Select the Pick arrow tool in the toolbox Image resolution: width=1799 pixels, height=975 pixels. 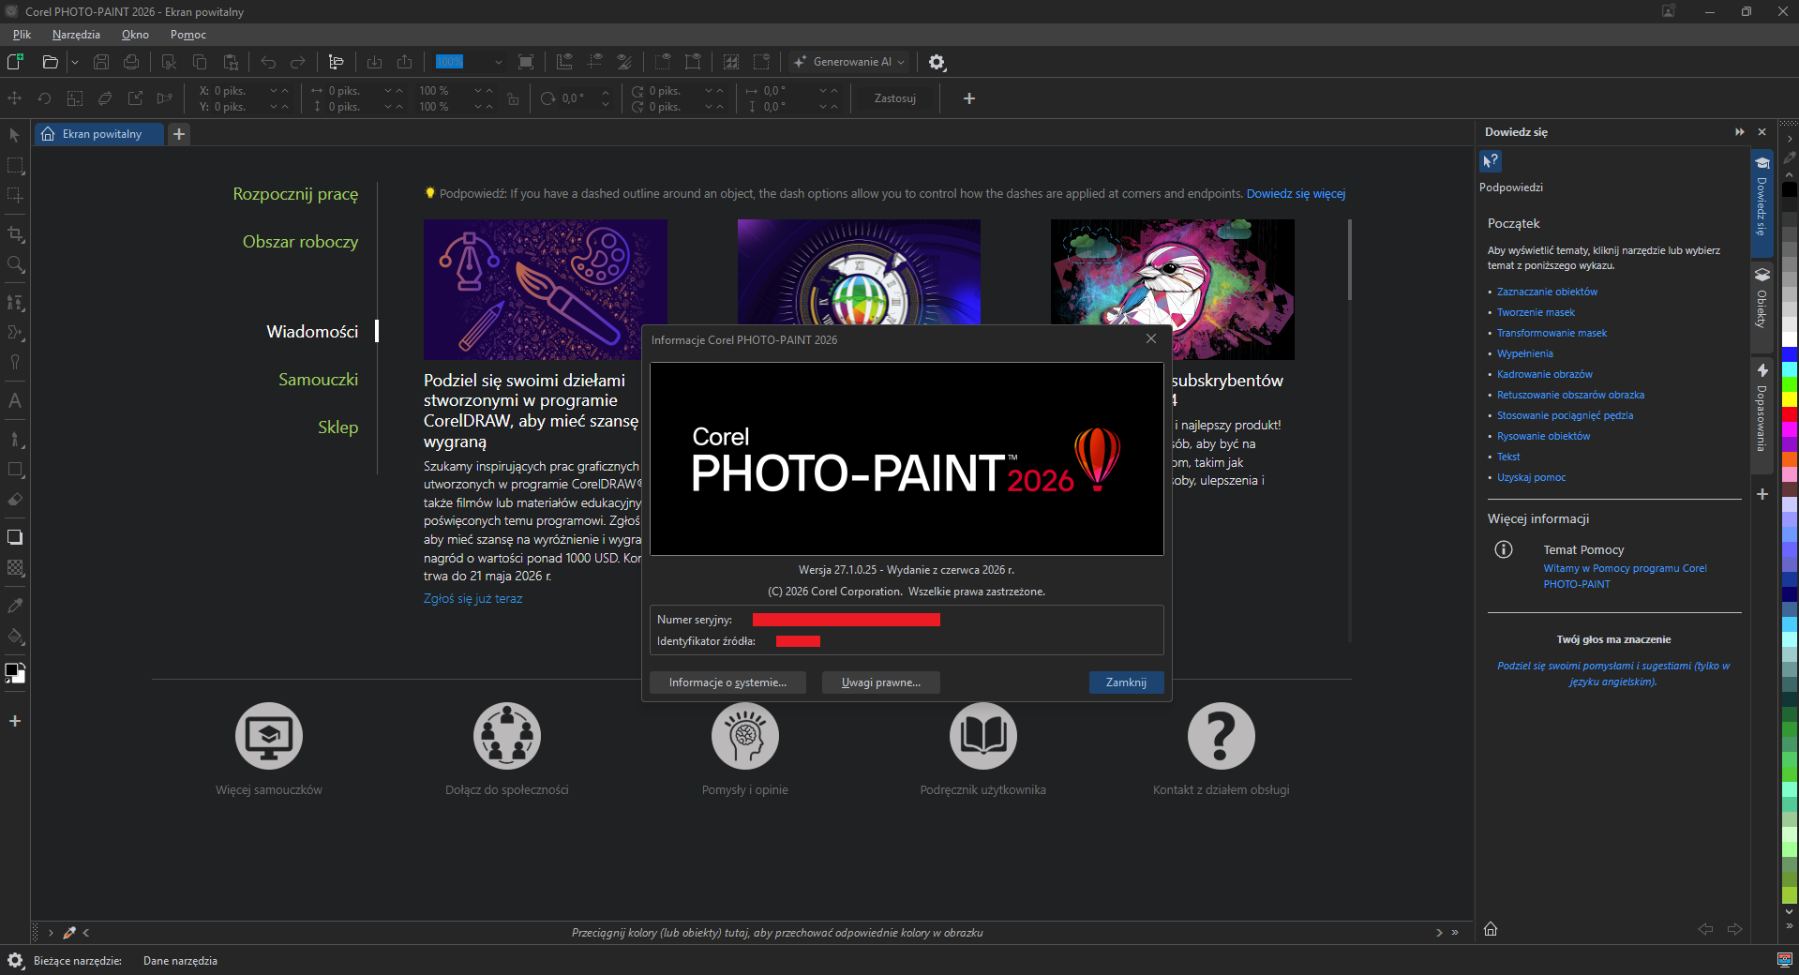point(15,135)
